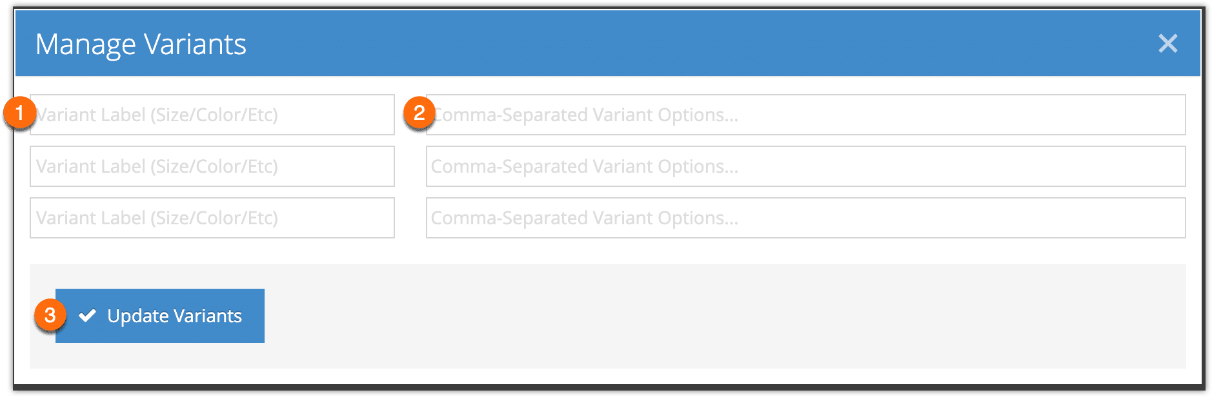Close the Manage Variants dialog
This screenshot has height=397, width=1212.
(1167, 43)
